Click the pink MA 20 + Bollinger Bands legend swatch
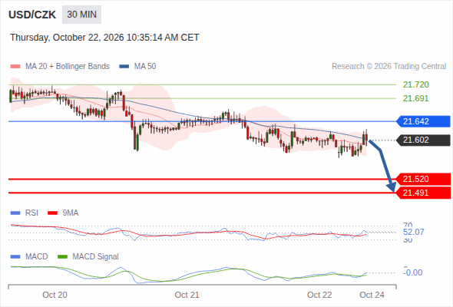Viewport: 453px width, 307px height. pyautogui.click(x=15, y=67)
